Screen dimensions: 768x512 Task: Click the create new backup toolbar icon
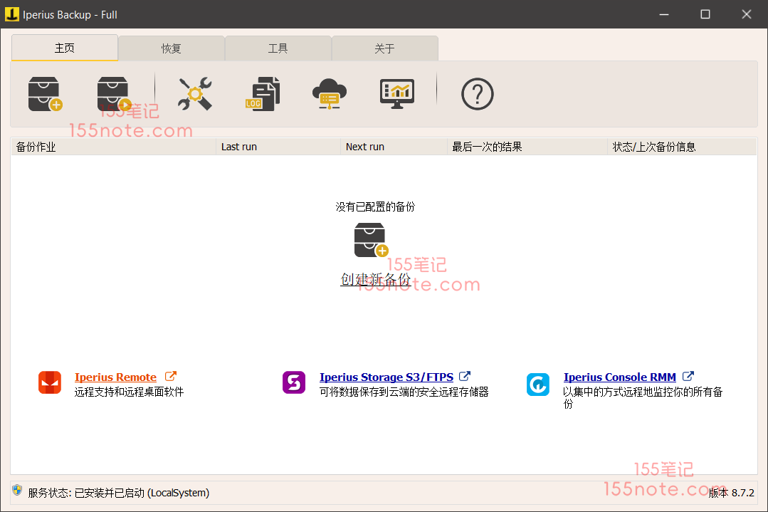(45, 94)
